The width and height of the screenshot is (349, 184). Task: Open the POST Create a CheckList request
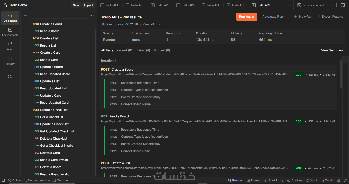click(50, 110)
